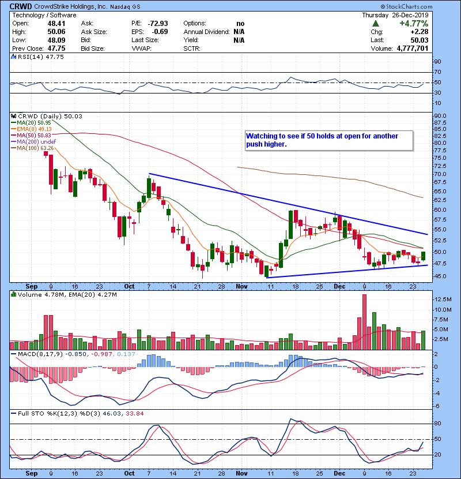Click the RSI(14) 47.75 indicator label
Viewport: 461px width, 479px height.
[40, 57]
